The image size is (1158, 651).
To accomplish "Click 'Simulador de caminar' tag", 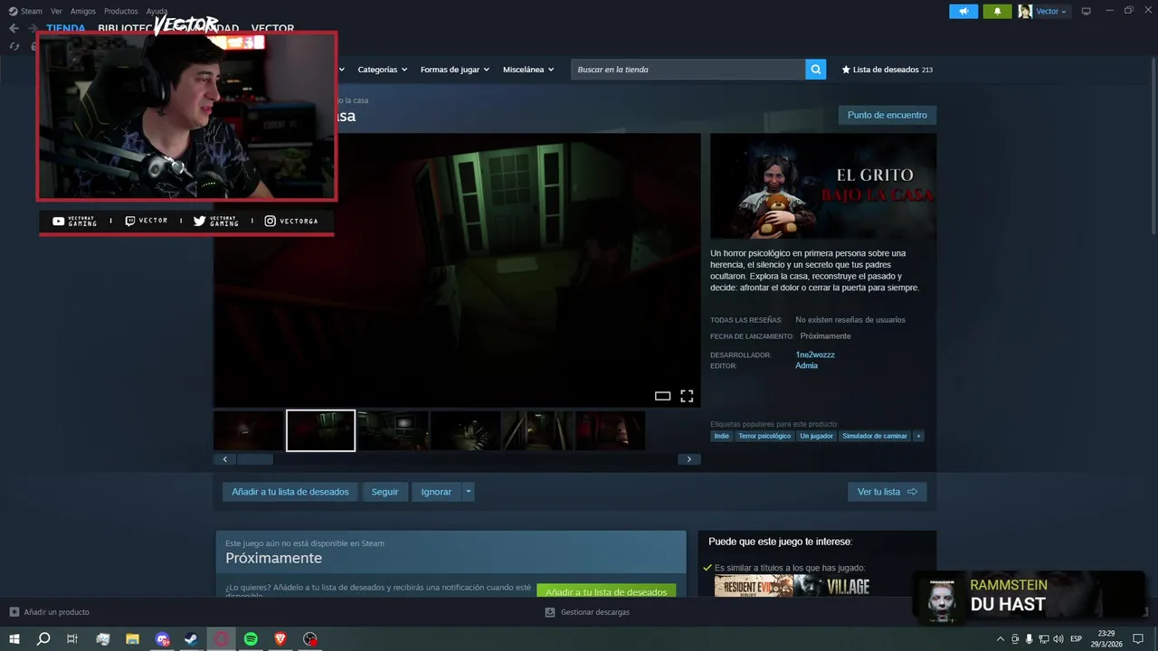I will pos(875,436).
